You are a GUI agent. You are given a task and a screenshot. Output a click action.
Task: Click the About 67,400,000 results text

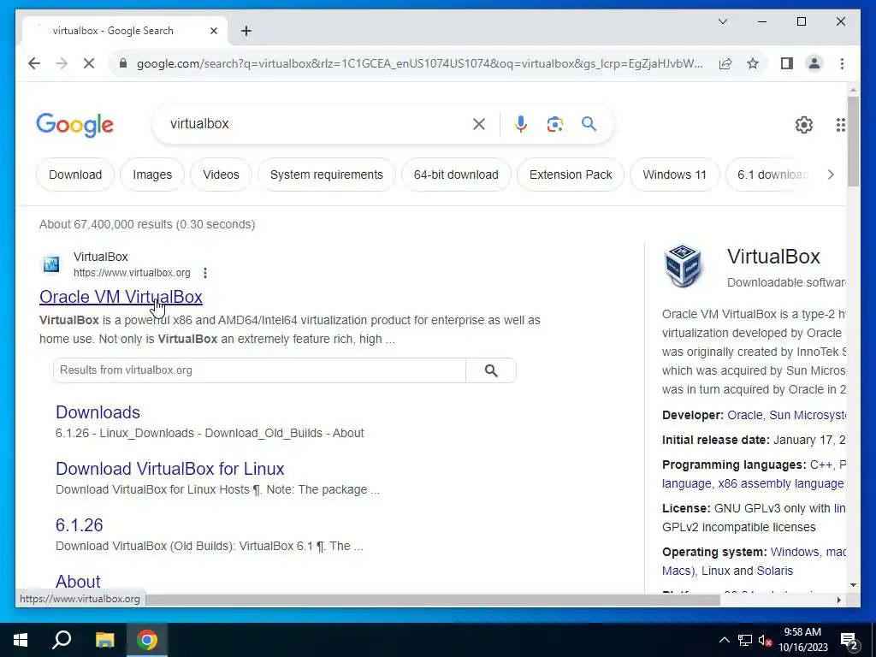coord(147,224)
